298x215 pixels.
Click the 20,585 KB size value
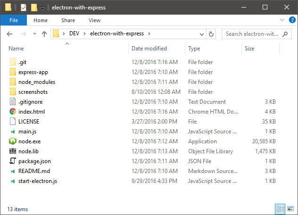[x=264, y=141]
